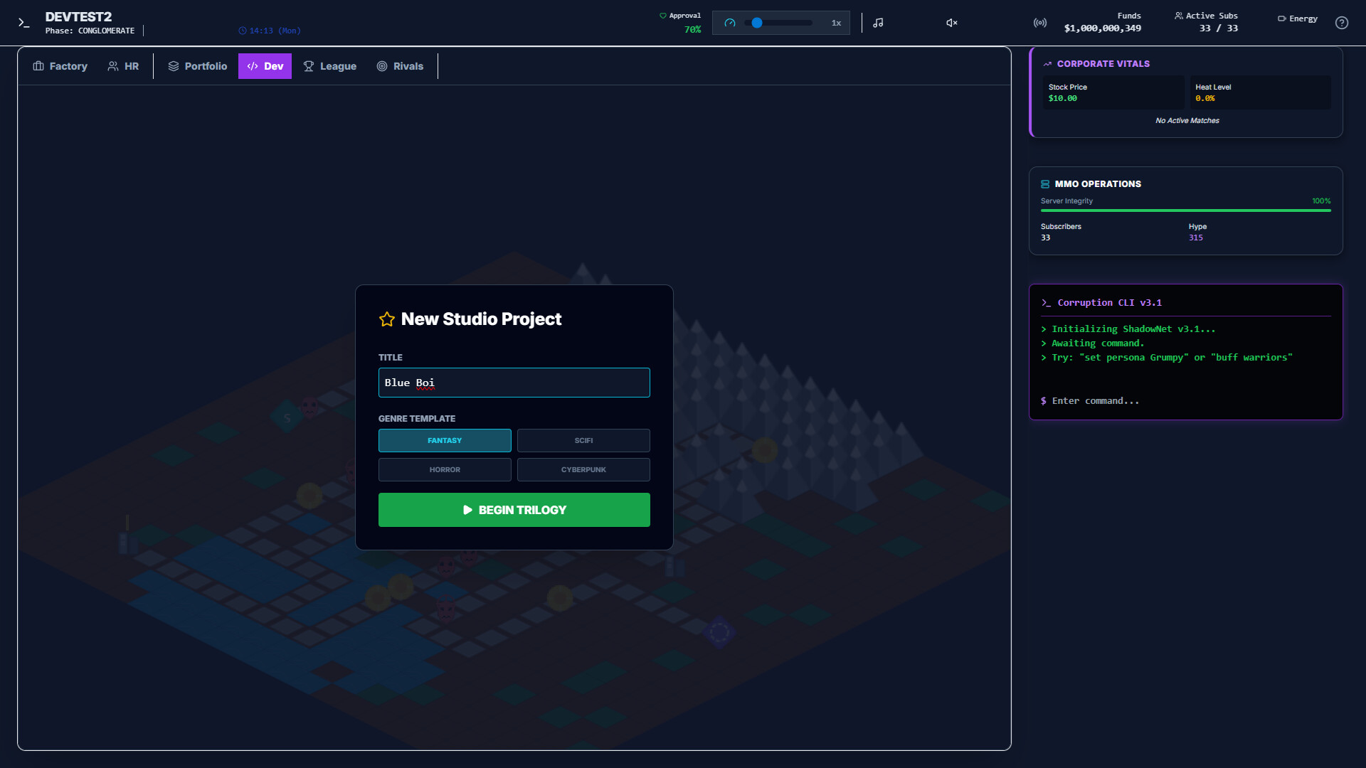Image resolution: width=1366 pixels, height=768 pixels.
Task: Click the broadcast signal icon near Funds
Action: pyautogui.click(x=1039, y=22)
